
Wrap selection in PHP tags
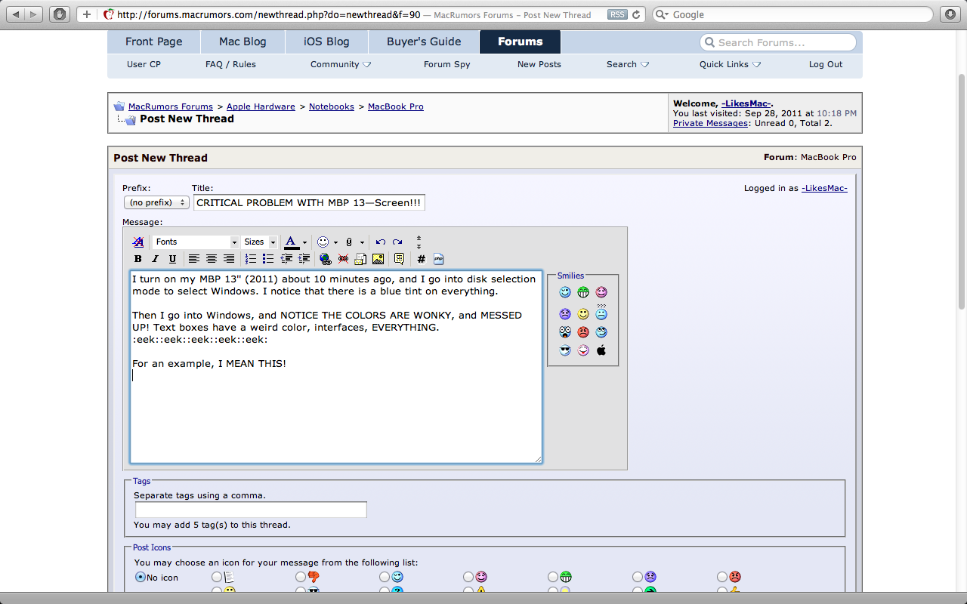pos(438,259)
